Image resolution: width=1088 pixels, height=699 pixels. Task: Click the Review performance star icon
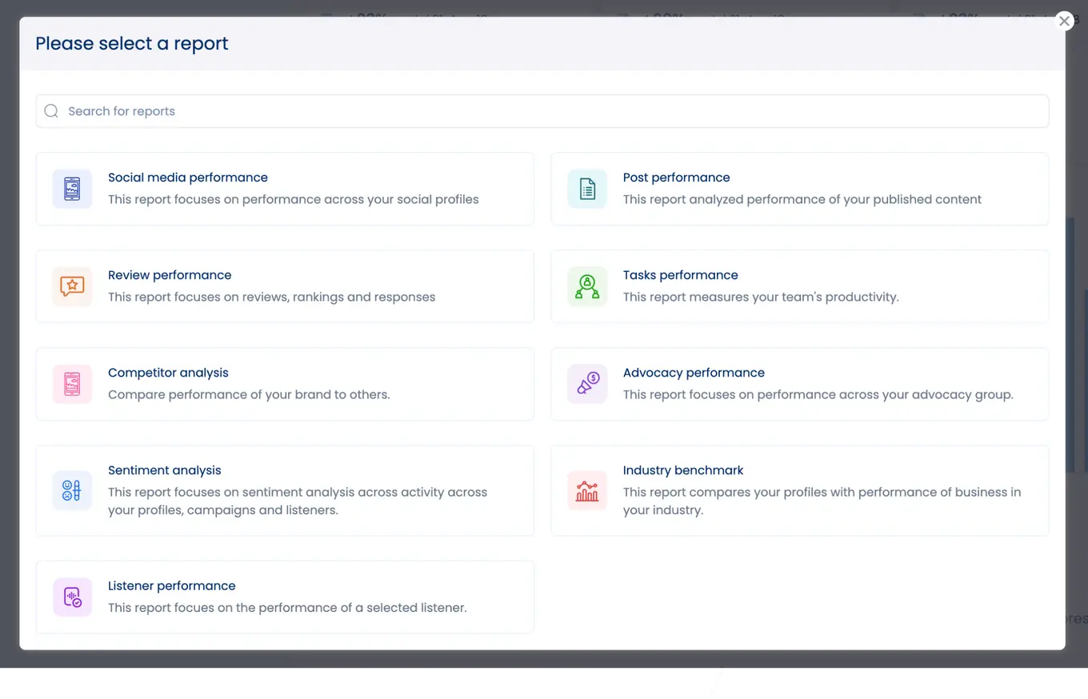72,286
